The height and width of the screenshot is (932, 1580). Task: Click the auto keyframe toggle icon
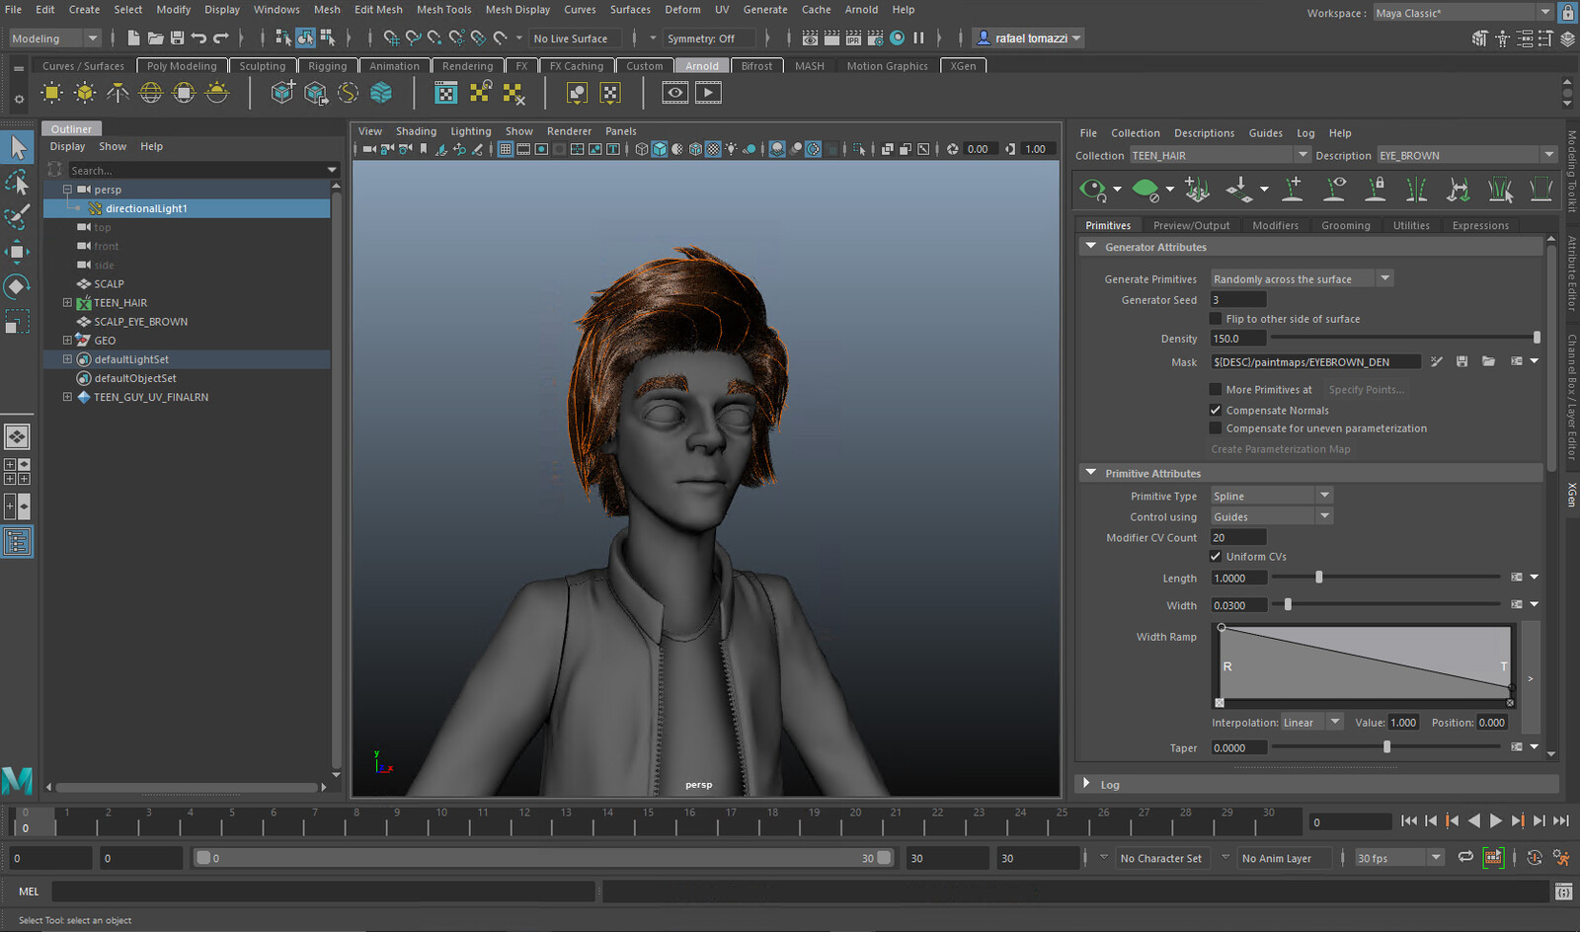tap(1534, 858)
